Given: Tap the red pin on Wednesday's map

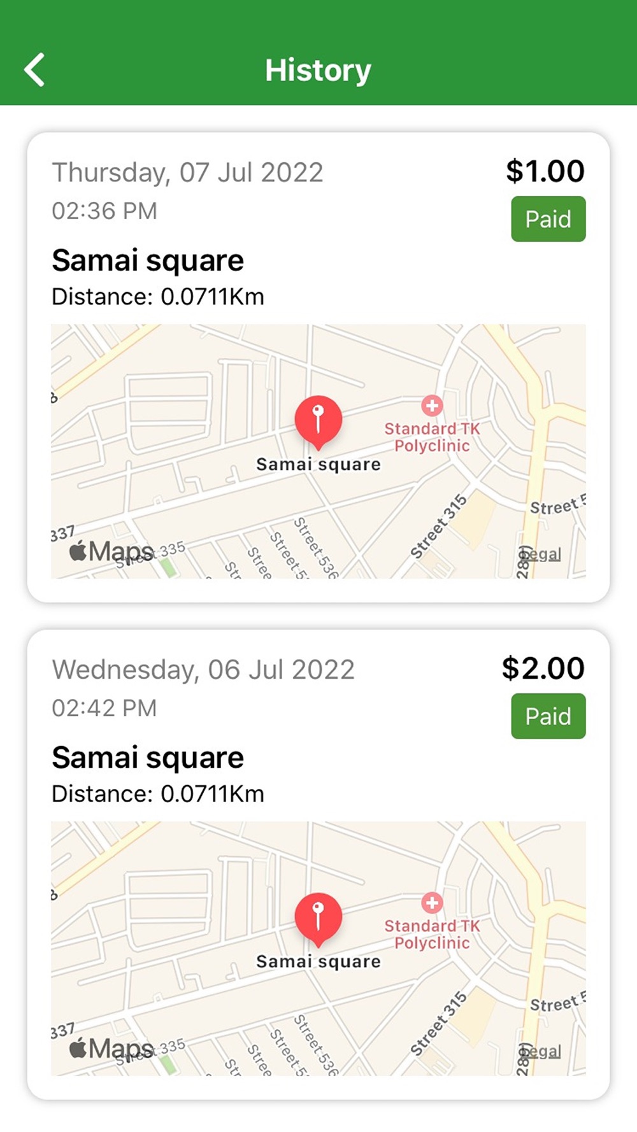Looking at the screenshot, I should tap(318, 917).
